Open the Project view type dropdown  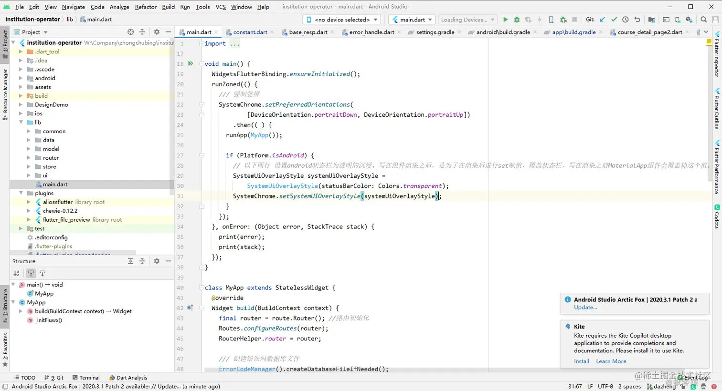[31, 32]
